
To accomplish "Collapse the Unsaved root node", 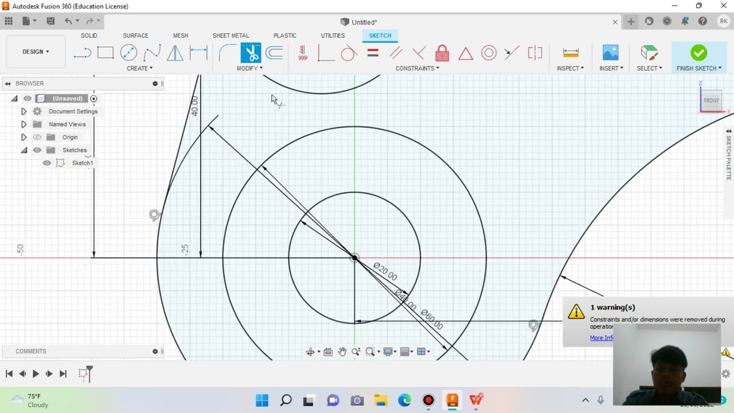I will click(x=14, y=99).
